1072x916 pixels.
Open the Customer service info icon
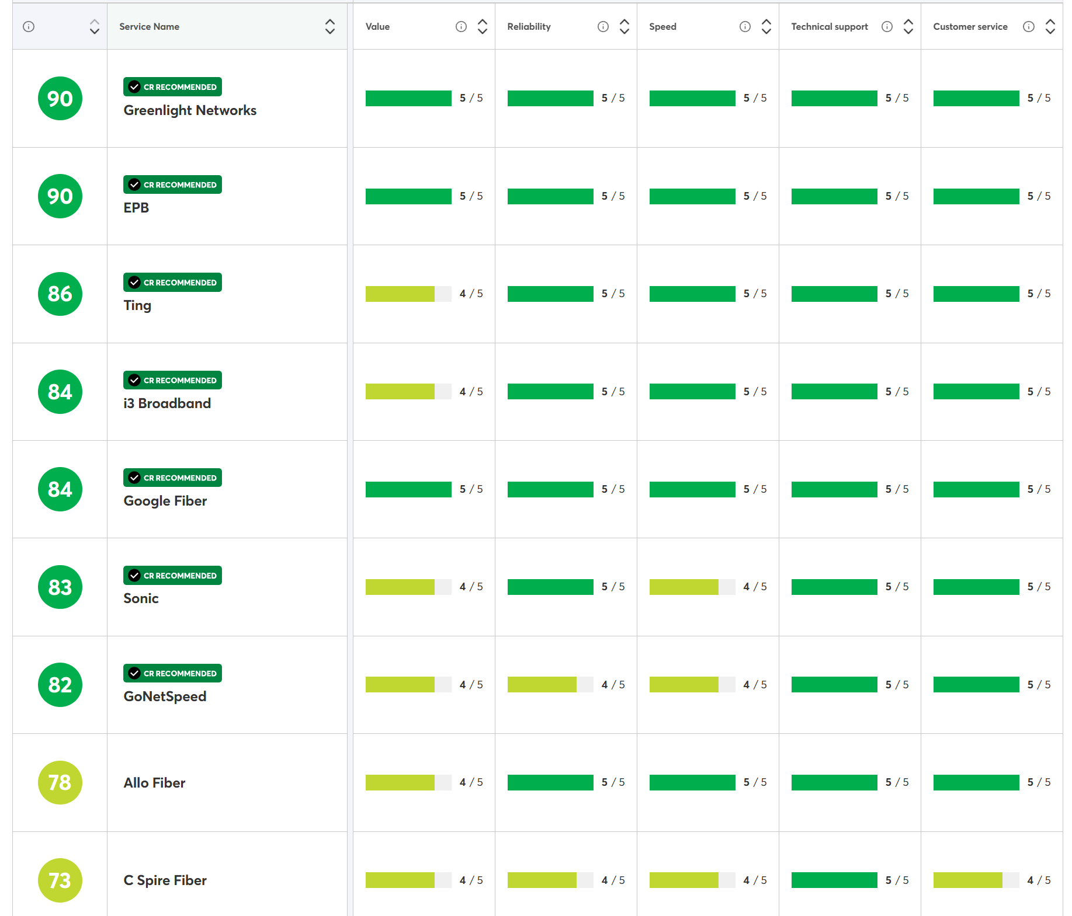coord(1029,27)
